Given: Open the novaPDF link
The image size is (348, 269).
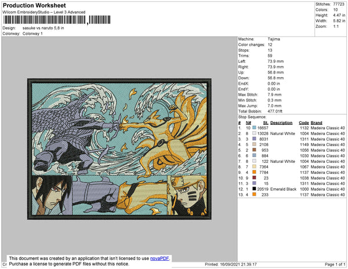Looking at the screenshot, I should point(159,259).
